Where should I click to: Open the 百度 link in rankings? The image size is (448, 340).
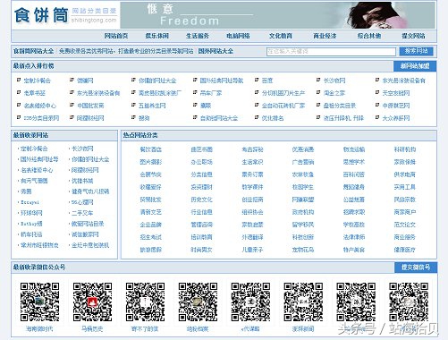tap(267, 81)
